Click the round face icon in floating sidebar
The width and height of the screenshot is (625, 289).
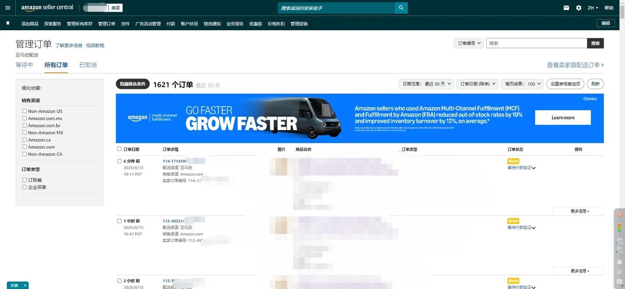point(620,262)
